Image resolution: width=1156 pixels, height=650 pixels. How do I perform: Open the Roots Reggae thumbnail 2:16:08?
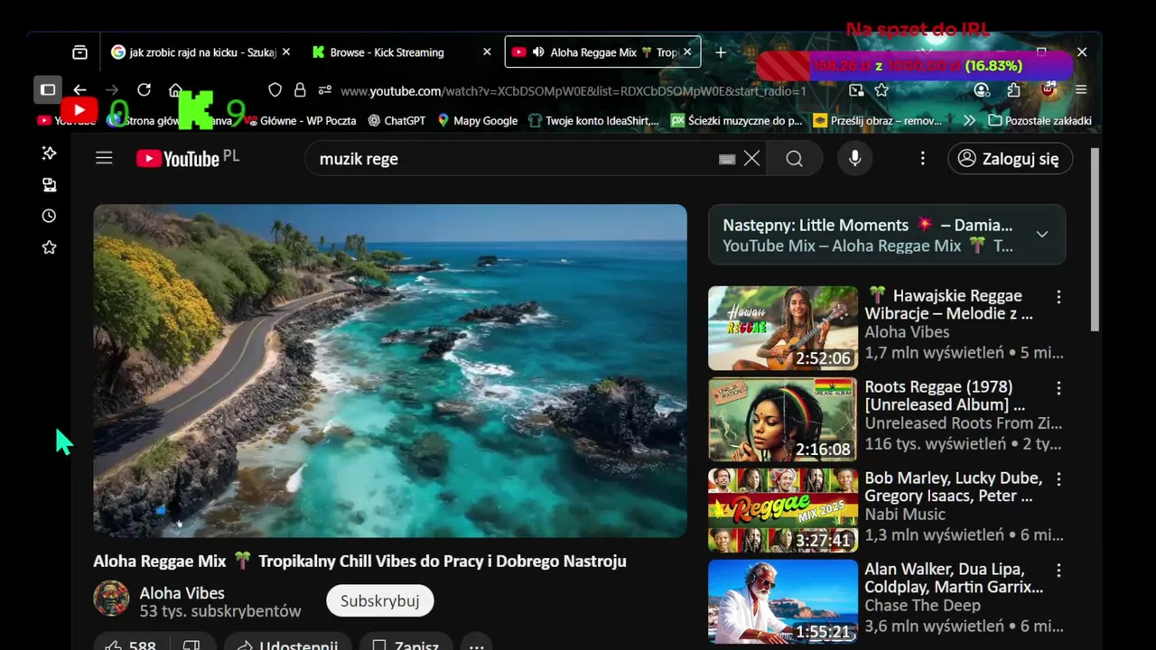click(x=783, y=420)
